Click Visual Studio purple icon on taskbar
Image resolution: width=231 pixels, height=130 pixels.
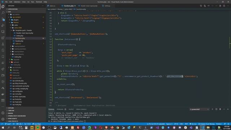157,127
